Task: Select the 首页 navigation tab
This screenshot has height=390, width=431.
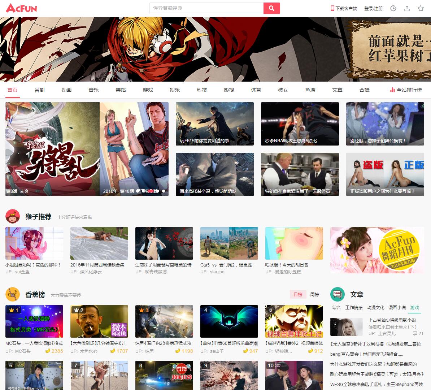Action: [x=12, y=90]
